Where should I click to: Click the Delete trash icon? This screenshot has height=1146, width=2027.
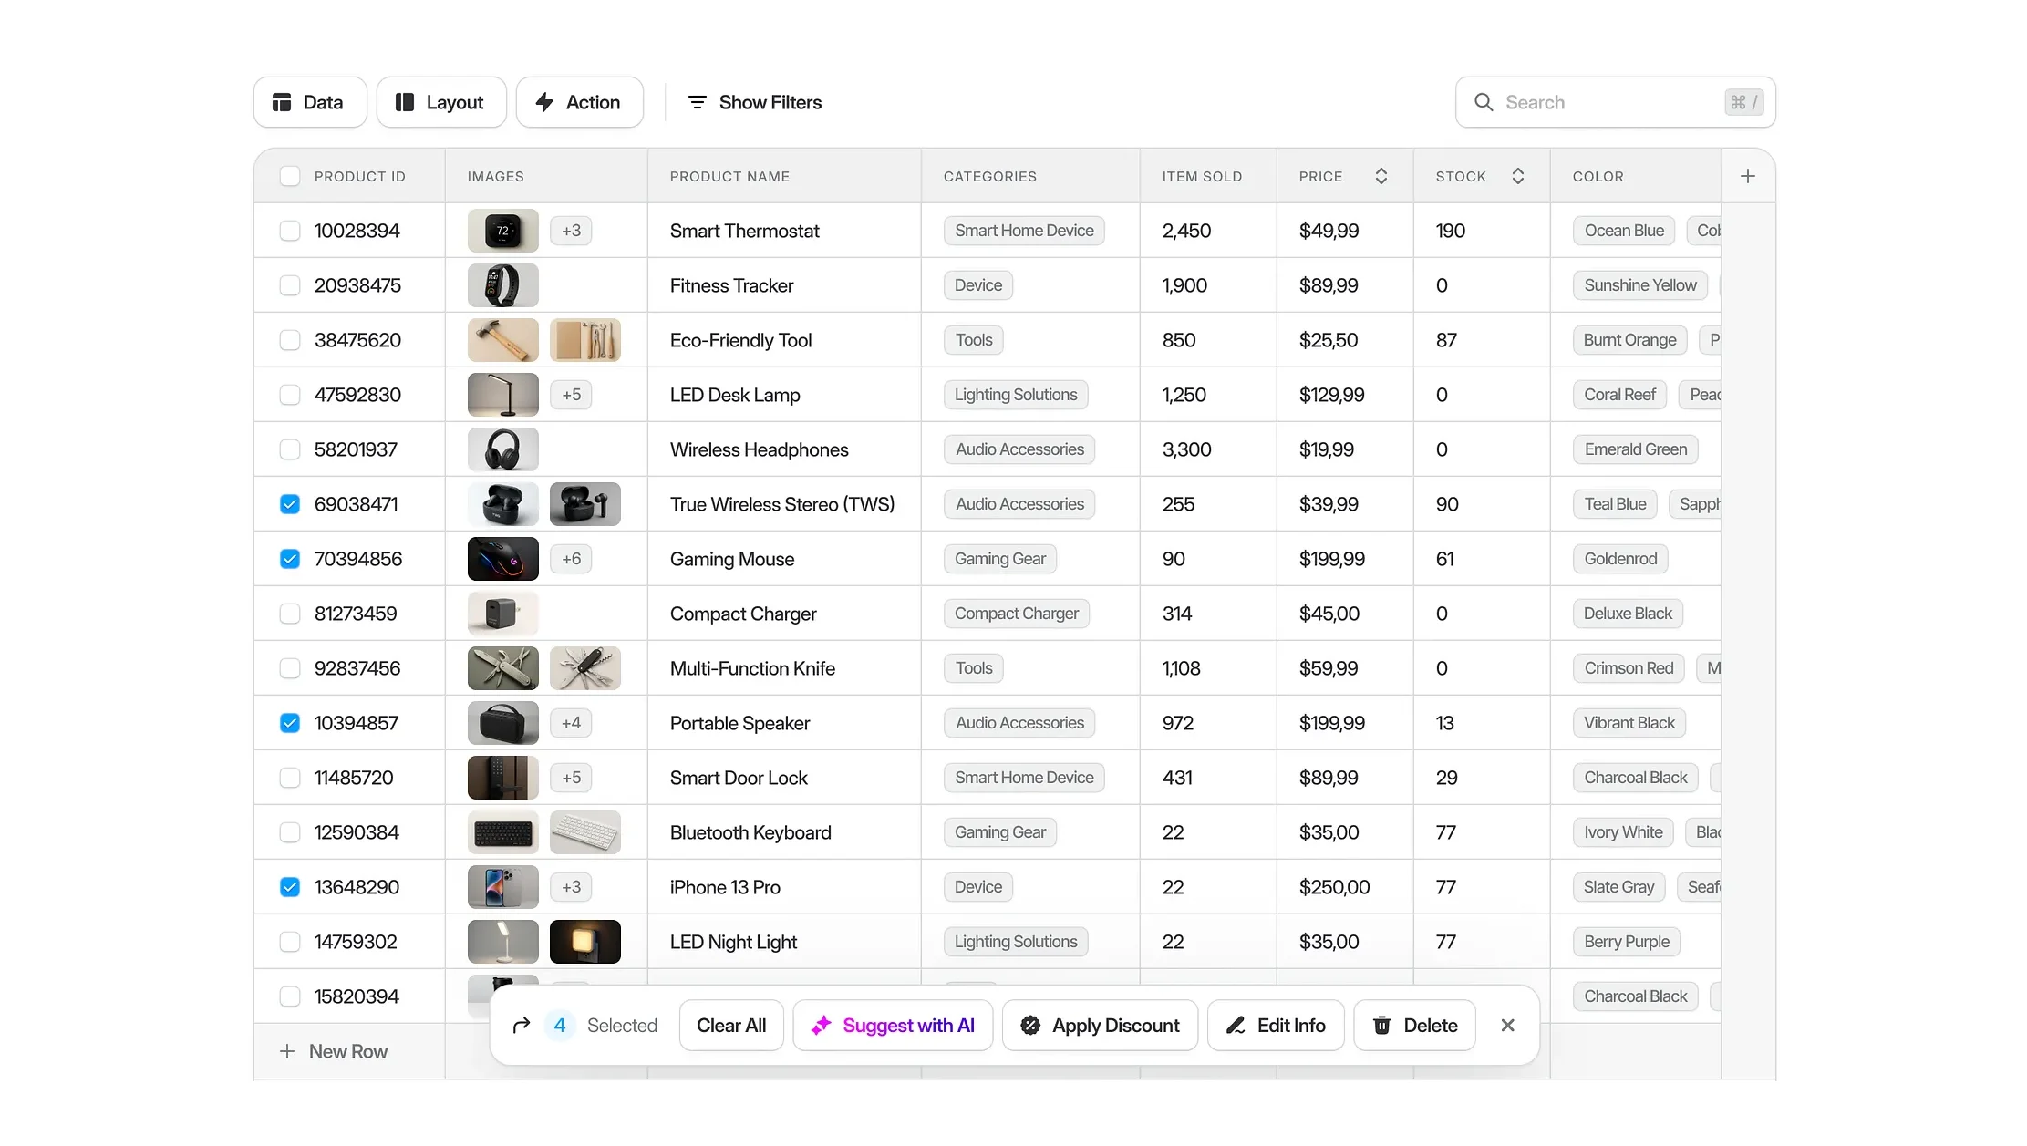click(x=1383, y=1025)
